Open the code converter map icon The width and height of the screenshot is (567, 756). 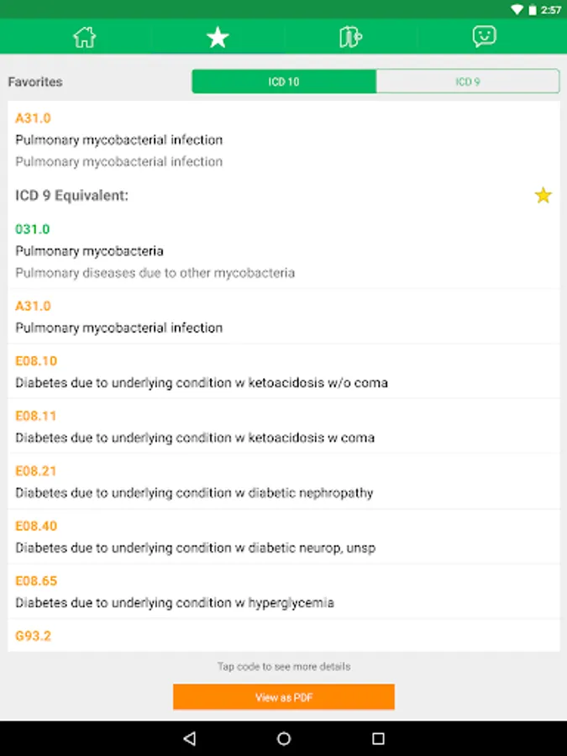click(350, 37)
